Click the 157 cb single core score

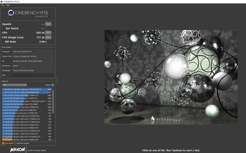tap(40, 37)
